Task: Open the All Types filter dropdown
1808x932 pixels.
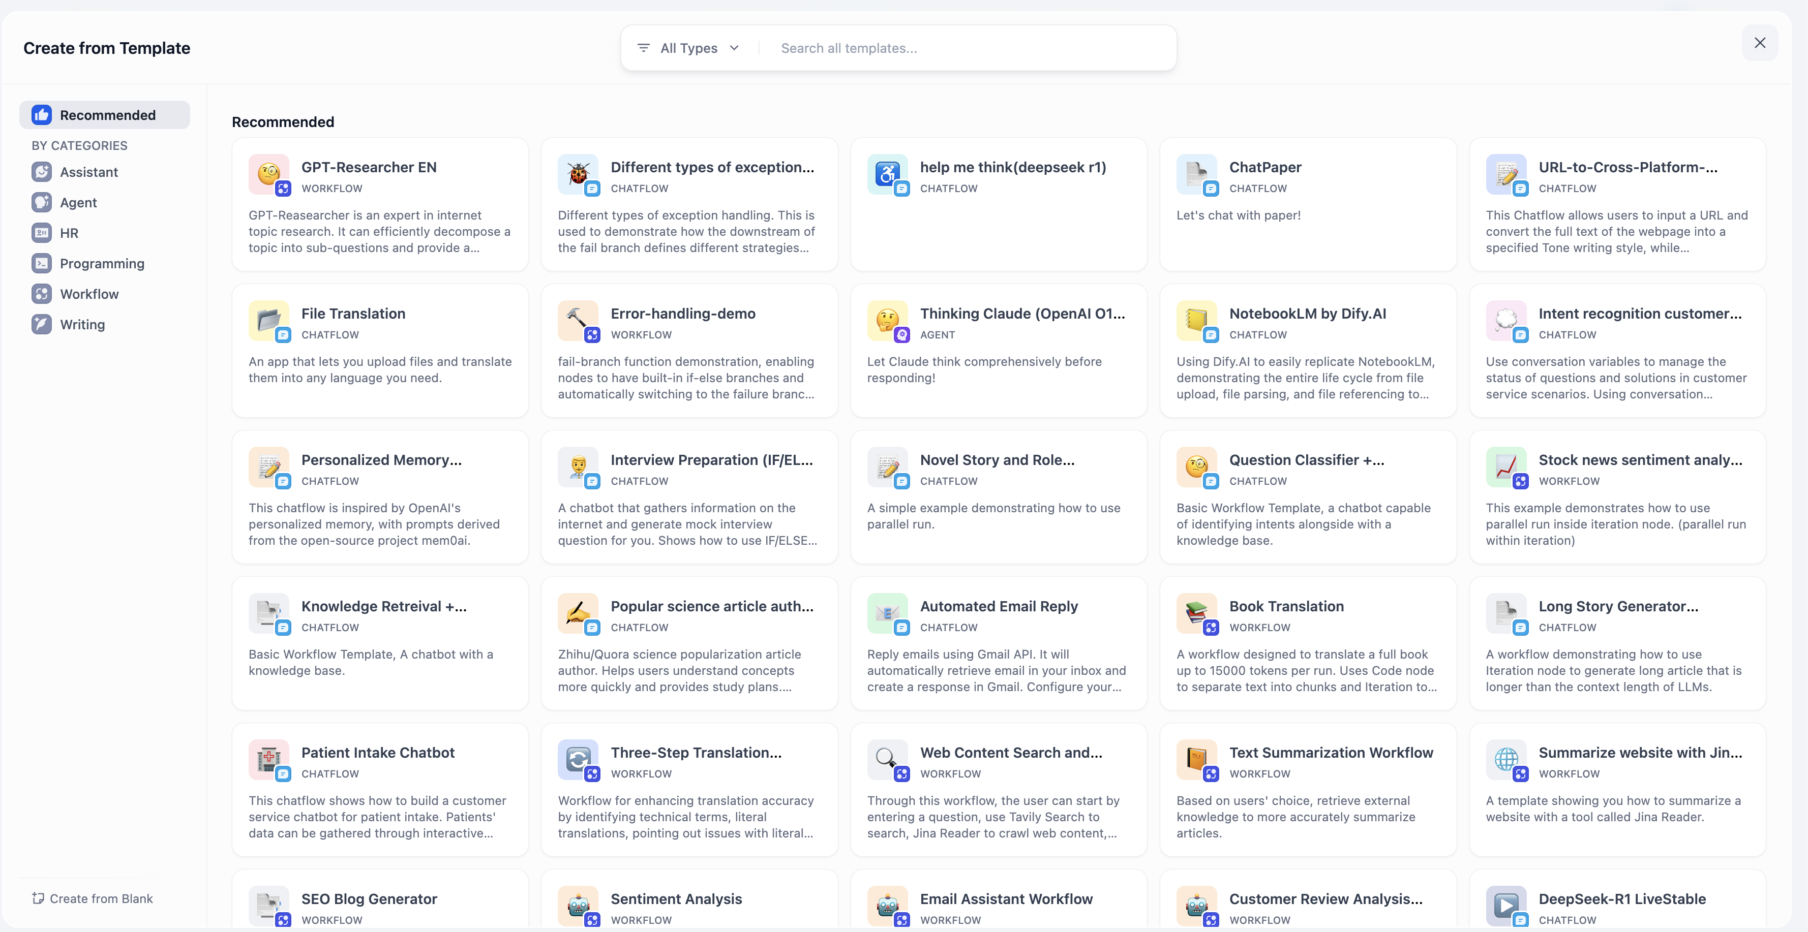Action: click(x=688, y=48)
